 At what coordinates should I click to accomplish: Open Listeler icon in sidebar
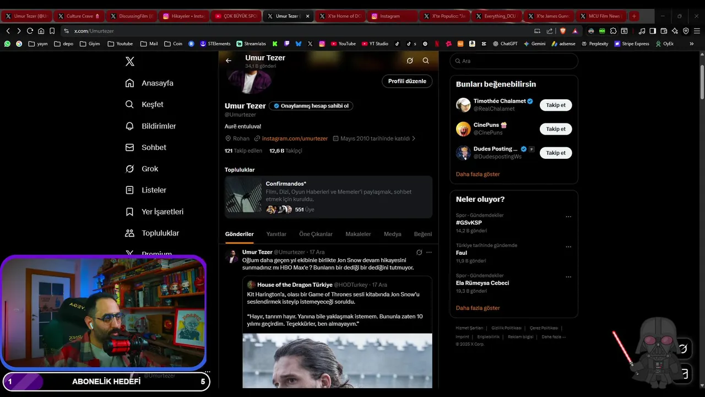tap(129, 190)
